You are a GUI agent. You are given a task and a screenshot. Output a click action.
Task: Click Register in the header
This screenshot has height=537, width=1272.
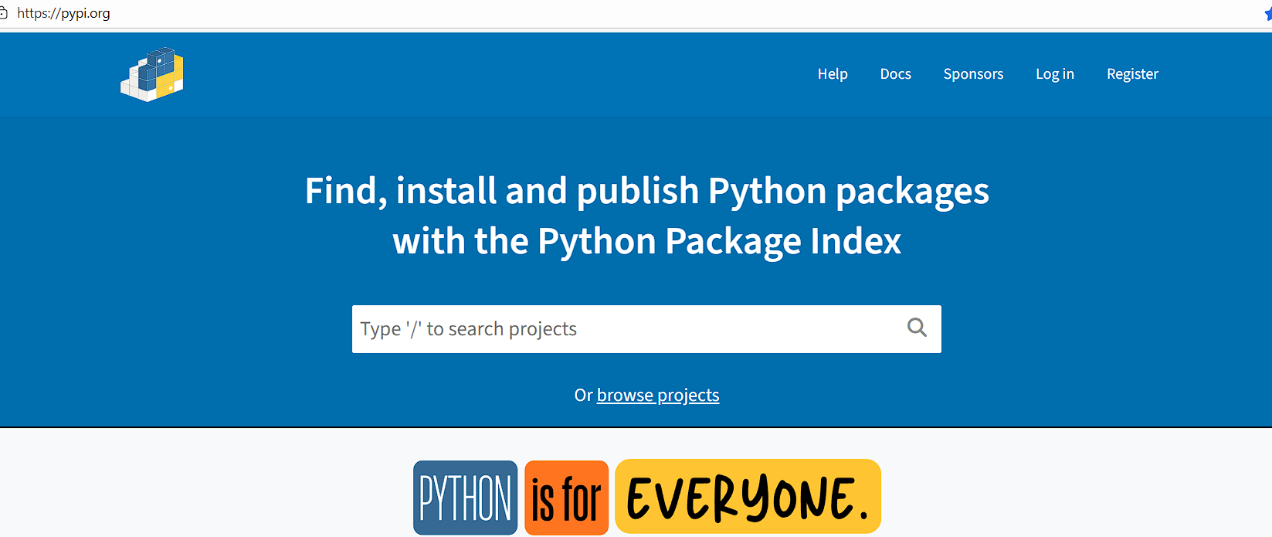click(x=1132, y=74)
